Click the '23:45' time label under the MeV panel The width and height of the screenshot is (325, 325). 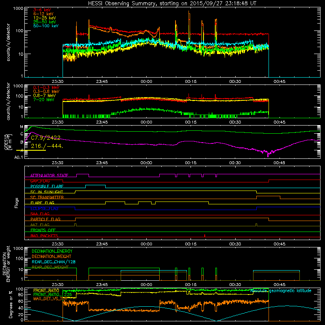coord(102,122)
